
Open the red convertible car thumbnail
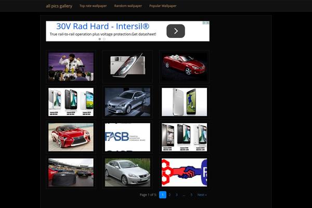(184, 67)
